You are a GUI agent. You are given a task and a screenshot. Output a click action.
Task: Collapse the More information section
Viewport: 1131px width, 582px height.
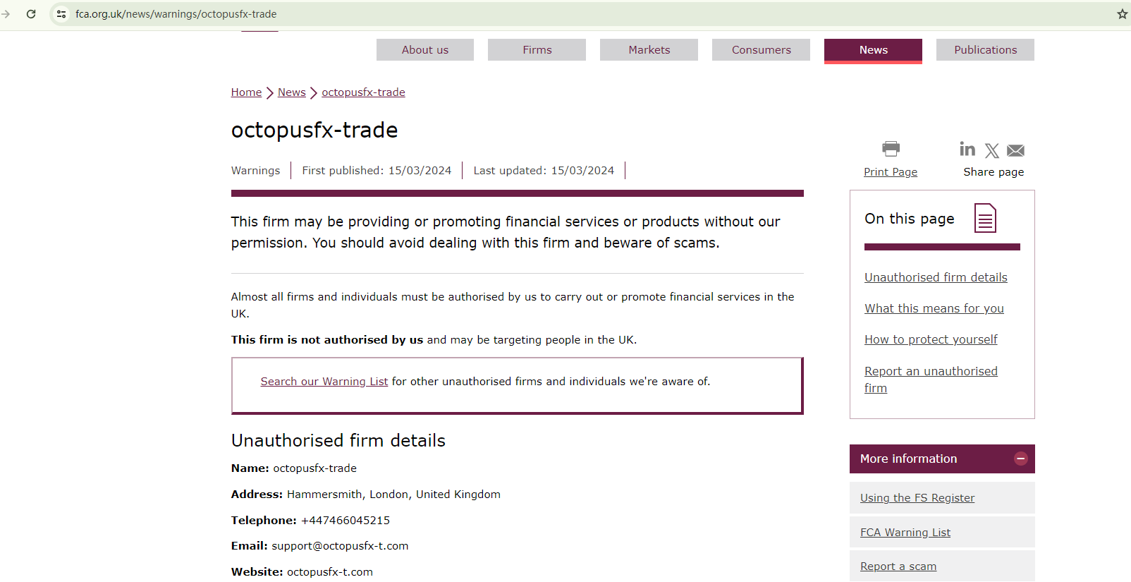1020,459
